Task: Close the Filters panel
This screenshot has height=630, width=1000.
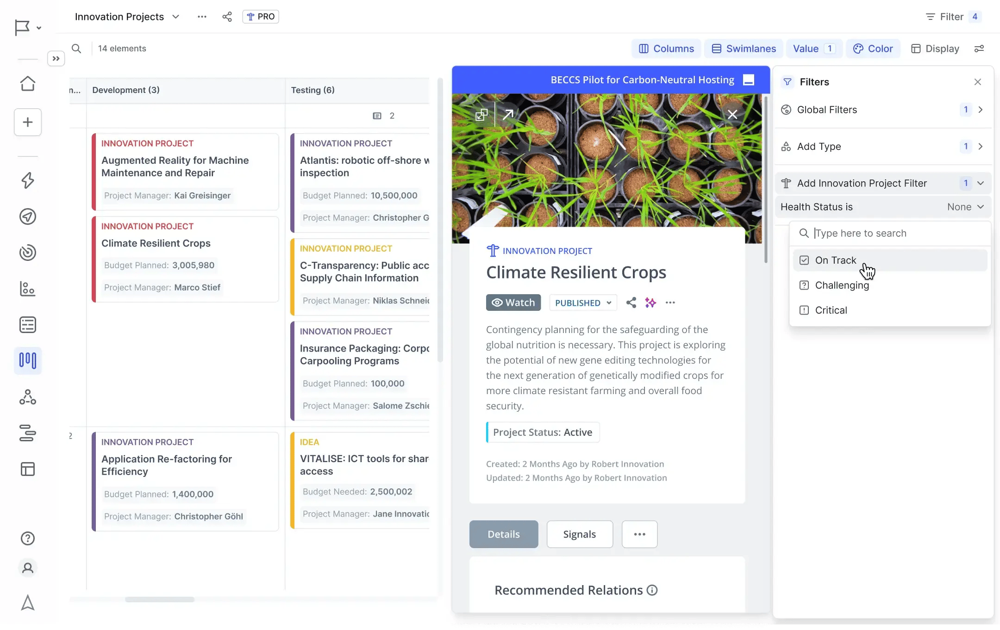Action: coord(978,82)
